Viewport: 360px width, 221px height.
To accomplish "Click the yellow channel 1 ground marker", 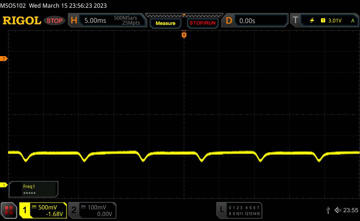I will point(4,185).
